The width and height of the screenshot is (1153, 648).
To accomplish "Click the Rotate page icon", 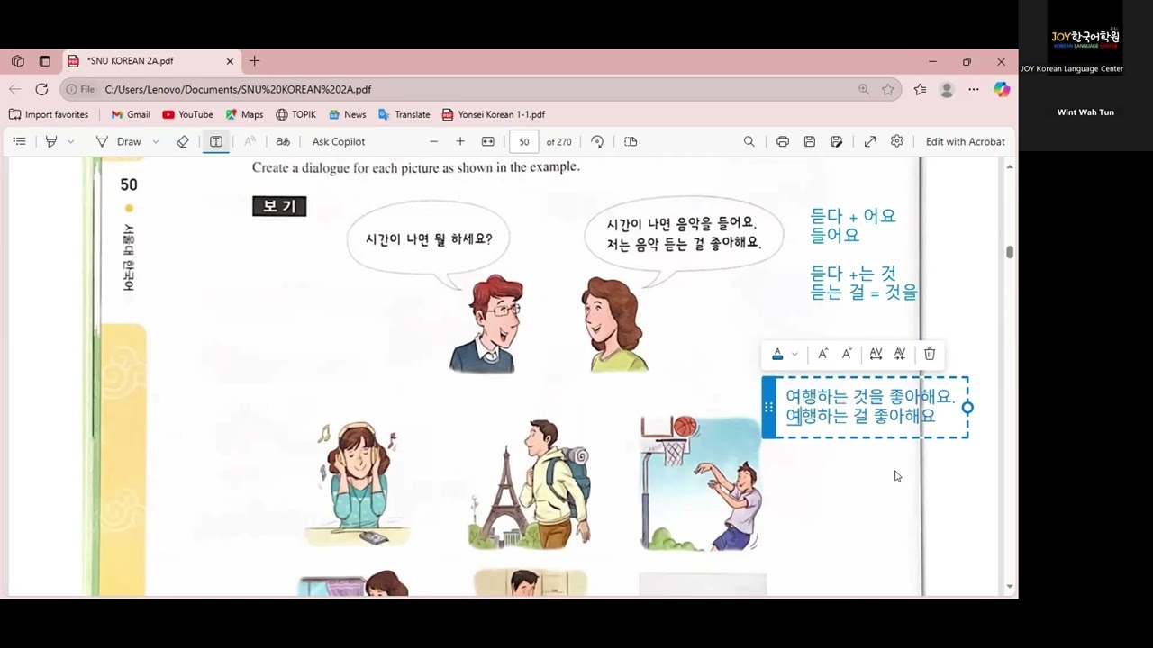I will (597, 141).
